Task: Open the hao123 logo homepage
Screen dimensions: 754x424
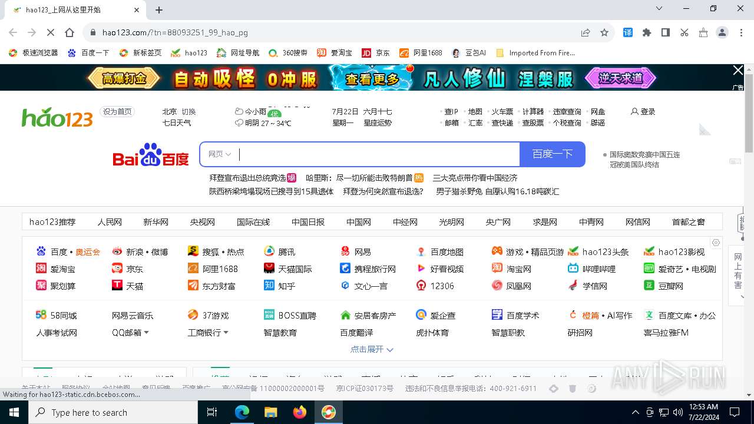Action: pyautogui.click(x=57, y=117)
